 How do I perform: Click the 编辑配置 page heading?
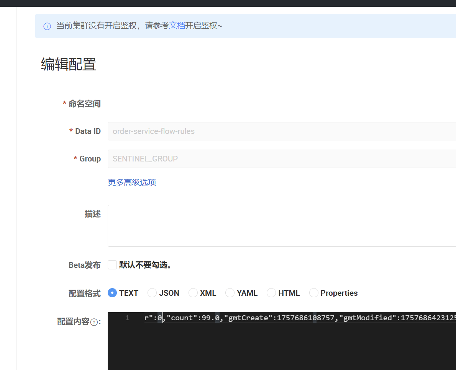point(69,64)
